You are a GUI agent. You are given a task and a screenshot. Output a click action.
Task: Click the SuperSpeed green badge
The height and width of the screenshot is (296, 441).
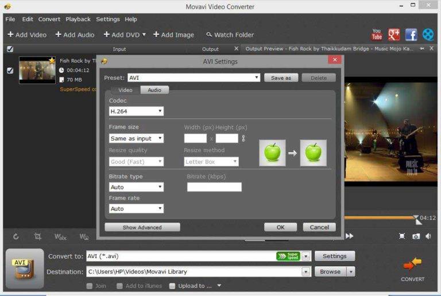tap(288, 256)
